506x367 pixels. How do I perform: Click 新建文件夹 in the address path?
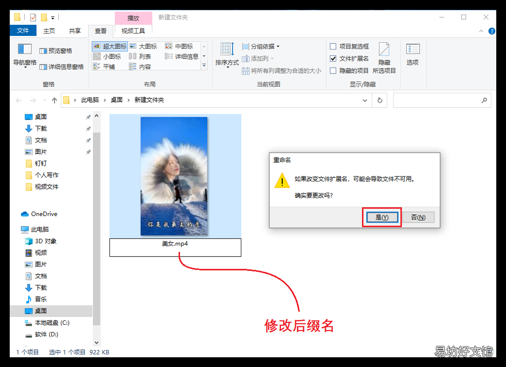click(149, 100)
